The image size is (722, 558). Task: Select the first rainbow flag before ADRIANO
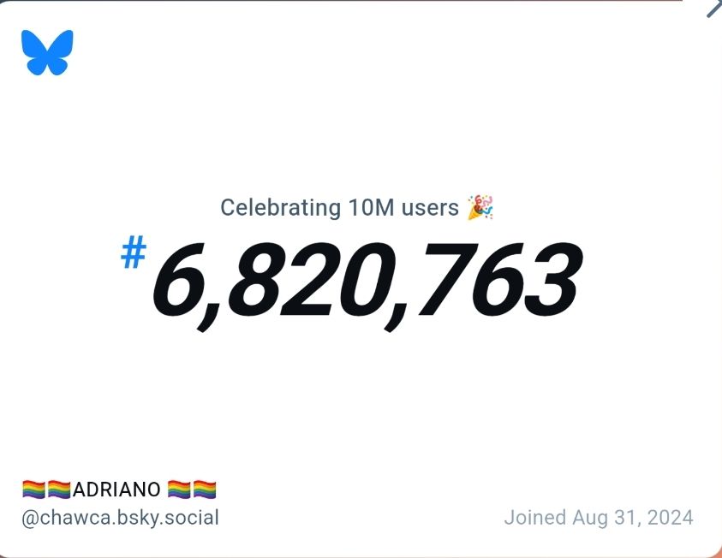(x=33, y=490)
